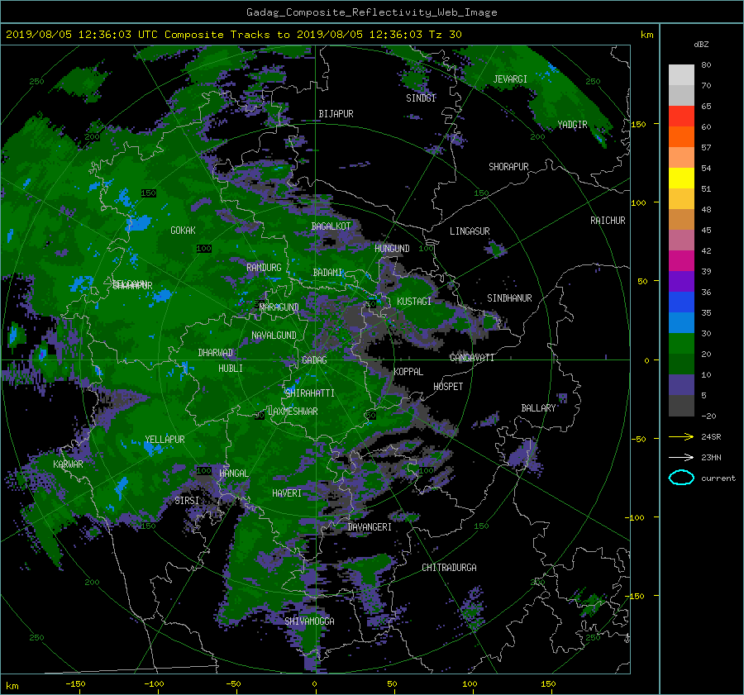
Task: Click the KUSTAGI city label
Action: [414, 302]
